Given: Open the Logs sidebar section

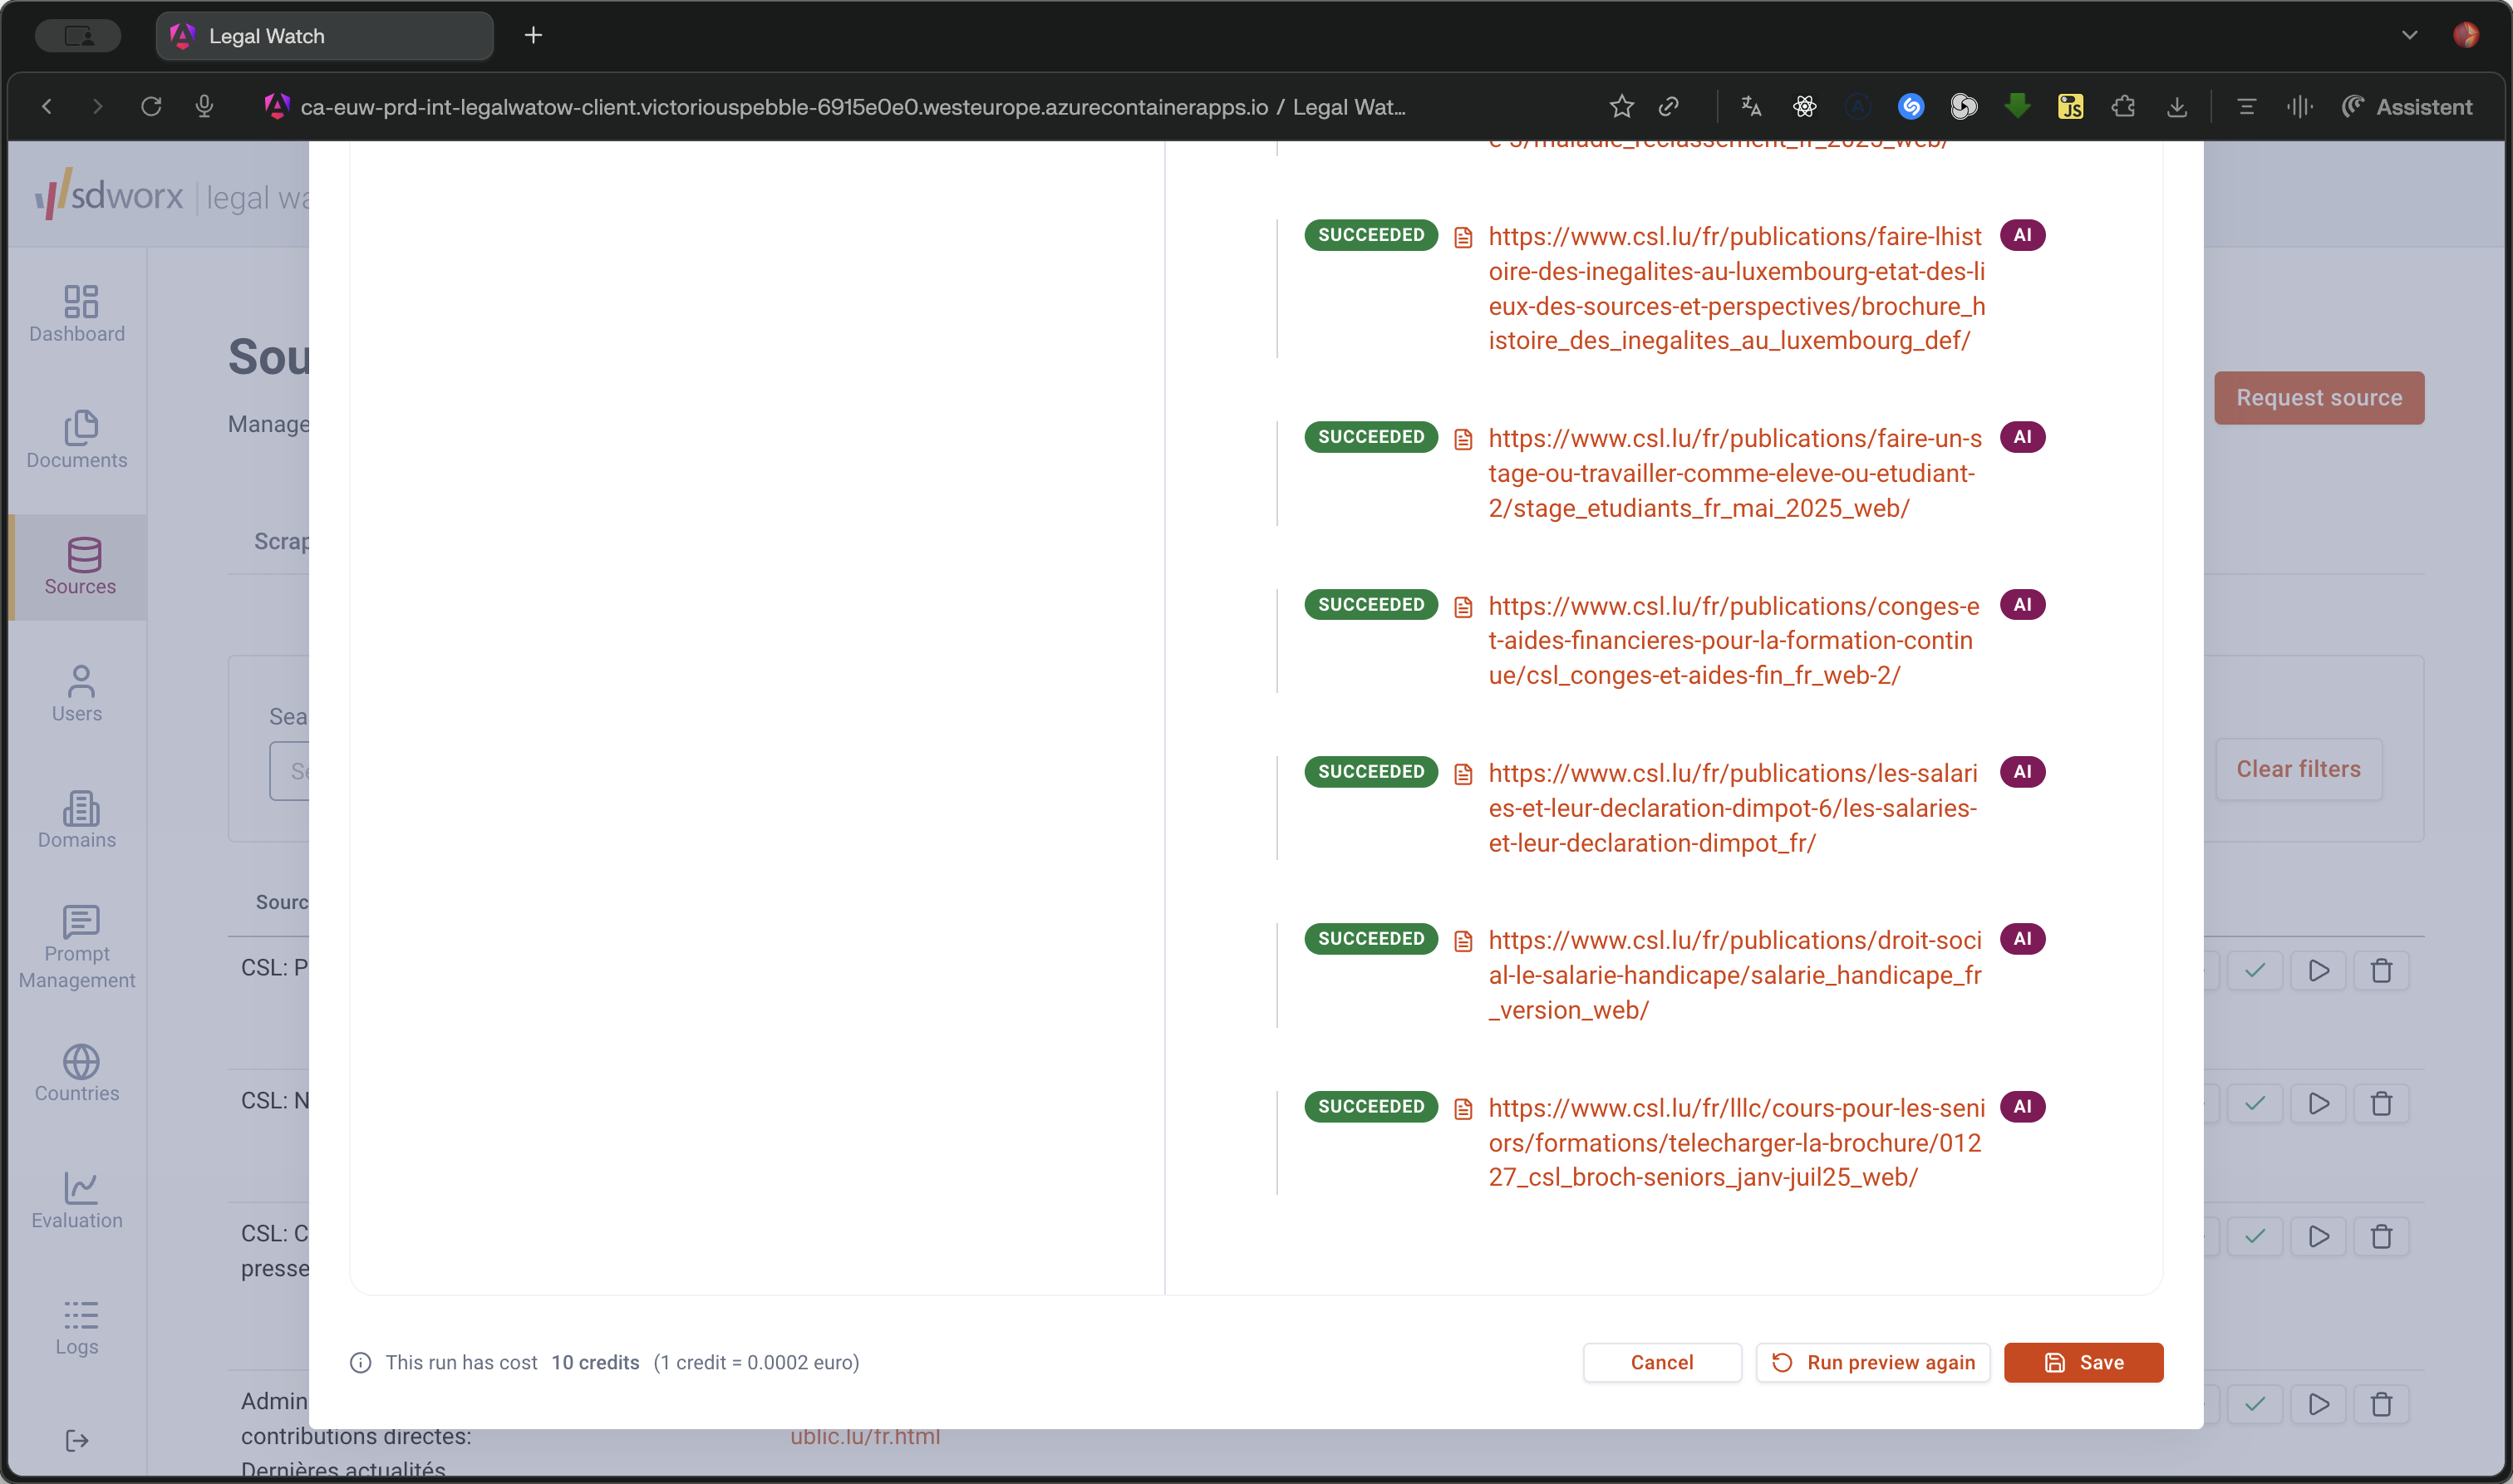Looking at the screenshot, I should coord(77,1327).
